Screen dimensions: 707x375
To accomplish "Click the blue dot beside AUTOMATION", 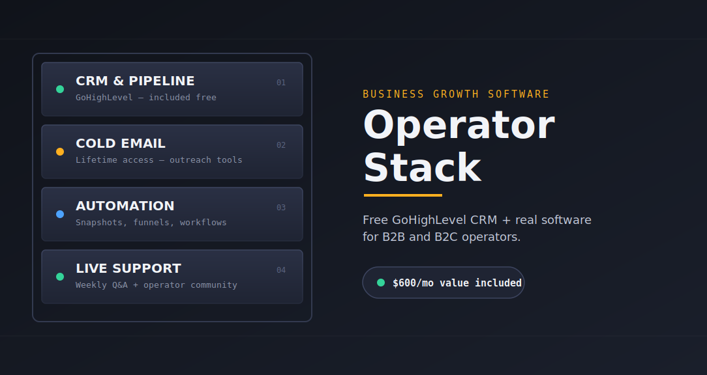I will 60,214.
